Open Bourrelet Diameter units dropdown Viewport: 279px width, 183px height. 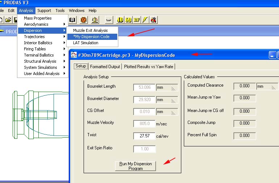167,100
